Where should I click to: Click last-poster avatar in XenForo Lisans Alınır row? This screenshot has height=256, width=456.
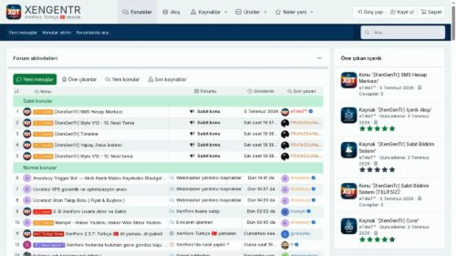coord(285,212)
